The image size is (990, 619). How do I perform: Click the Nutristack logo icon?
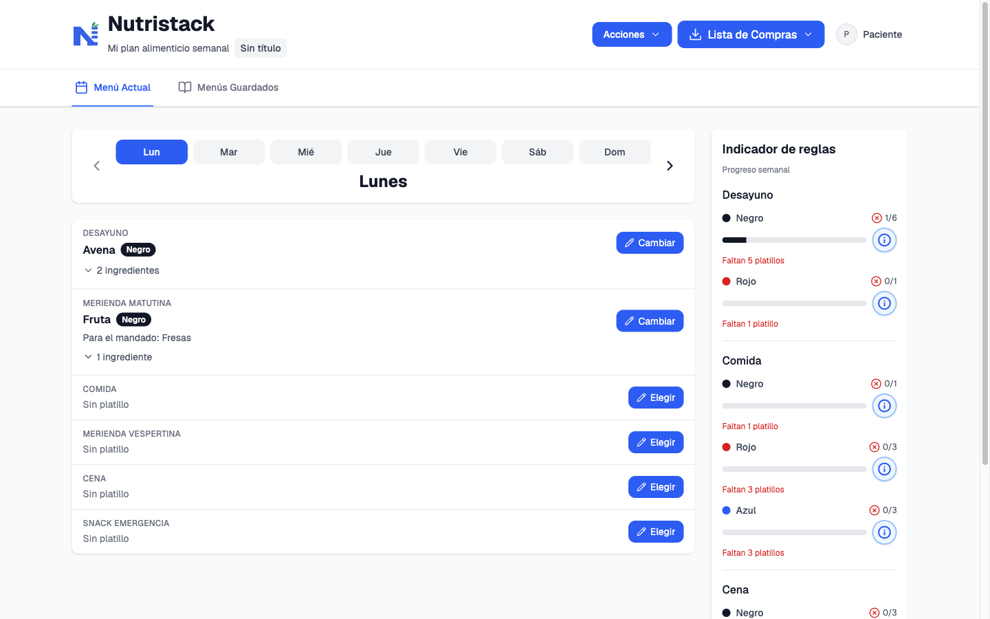tap(86, 34)
